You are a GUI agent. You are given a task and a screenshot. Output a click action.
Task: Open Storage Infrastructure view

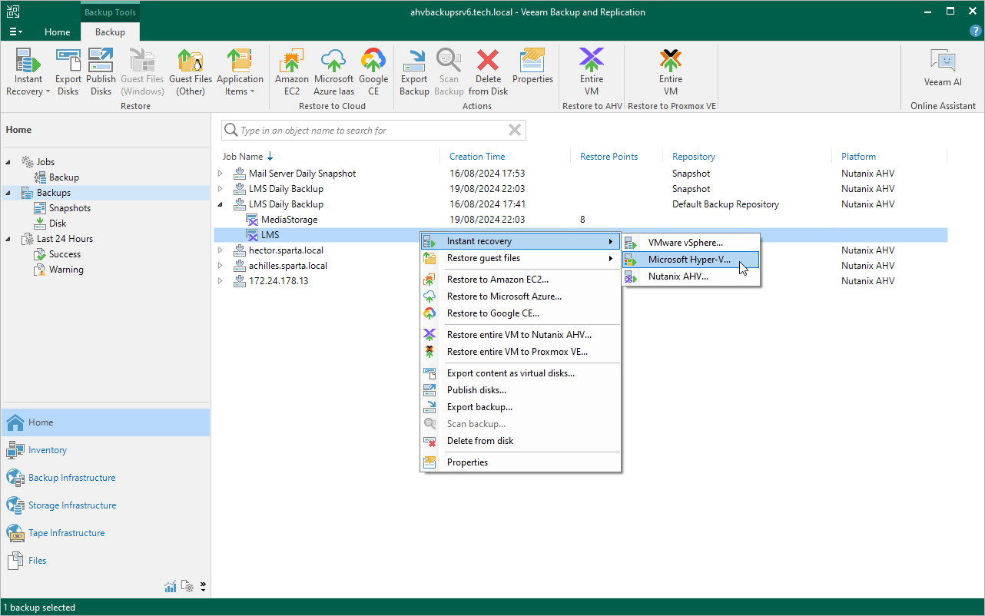(x=105, y=505)
